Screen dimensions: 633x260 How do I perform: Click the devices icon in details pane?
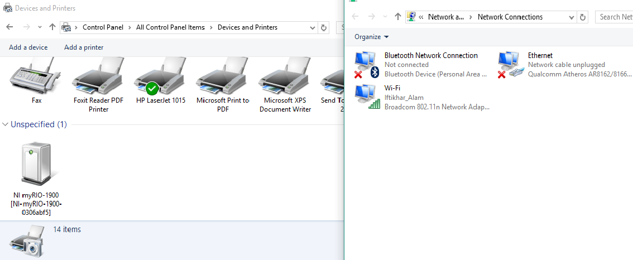click(x=27, y=242)
